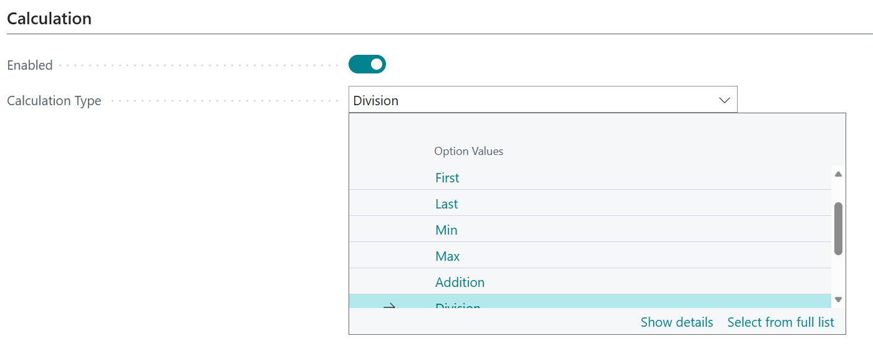Image resolution: width=873 pixels, height=356 pixels.
Task: Select the highlighted Division row
Action: [x=561, y=303]
